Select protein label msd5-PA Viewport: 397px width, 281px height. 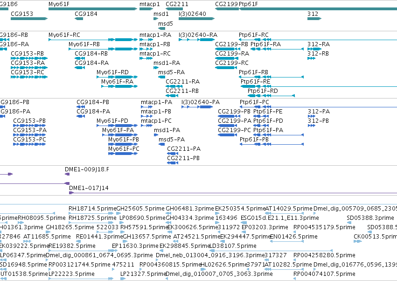pos(172,140)
